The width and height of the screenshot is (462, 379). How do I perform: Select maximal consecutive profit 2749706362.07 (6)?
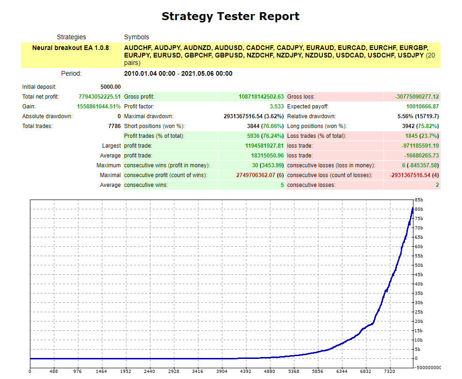click(x=260, y=175)
